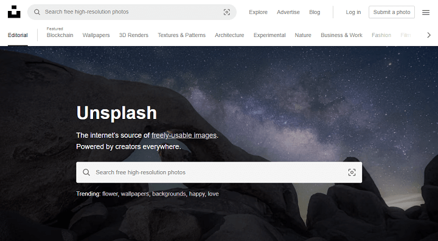The height and width of the screenshot is (241, 438).
Task: Open the hamburger menu icon
Action: coord(426,12)
